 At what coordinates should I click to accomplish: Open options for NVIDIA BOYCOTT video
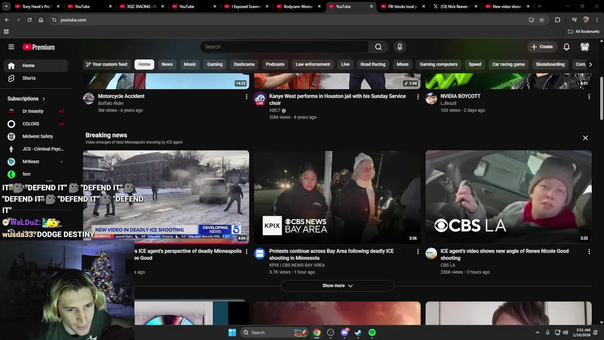589,96
